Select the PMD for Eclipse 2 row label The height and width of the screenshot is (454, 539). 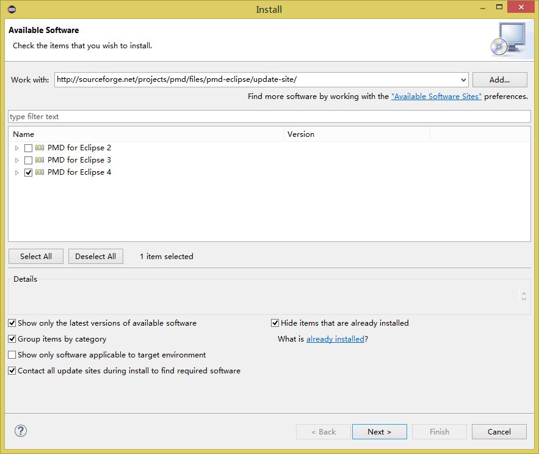click(x=79, y=148)
